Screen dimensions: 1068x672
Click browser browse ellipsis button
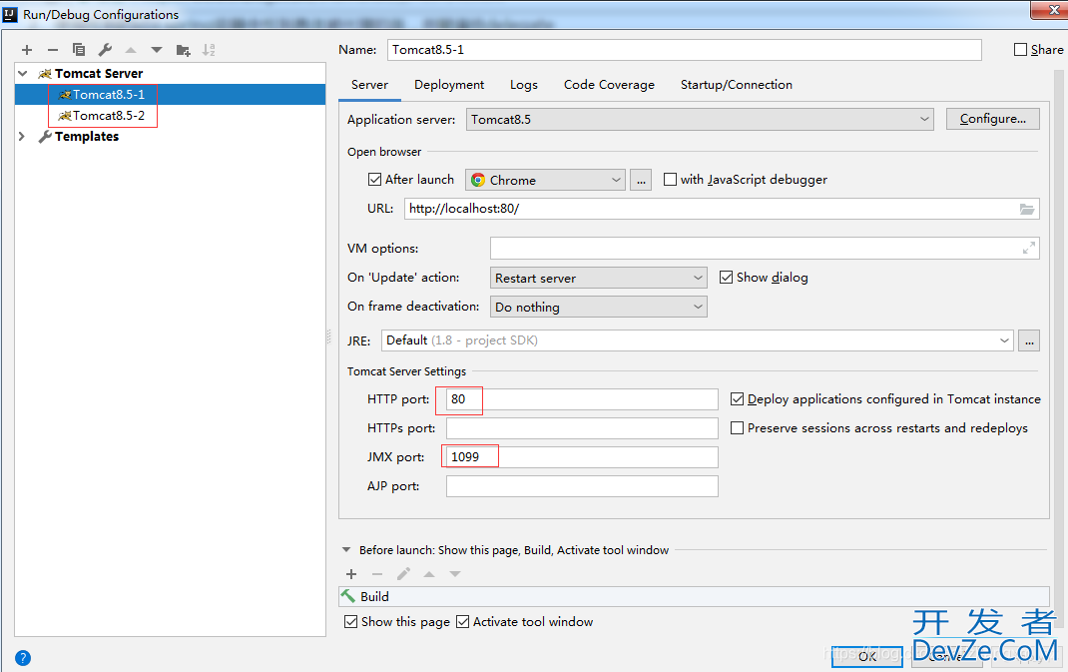click(x=640, y=180)
